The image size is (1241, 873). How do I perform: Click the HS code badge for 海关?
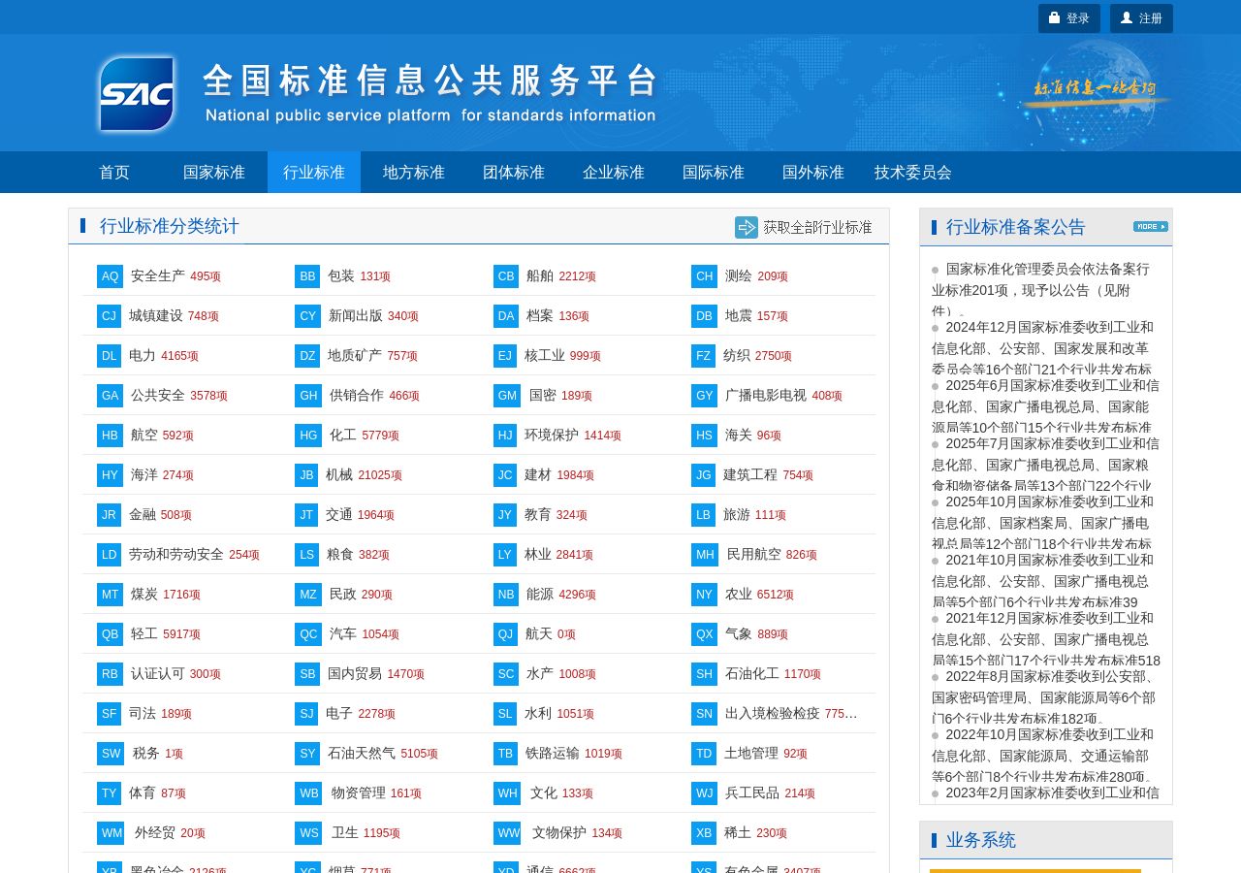[x=705, y=436]
